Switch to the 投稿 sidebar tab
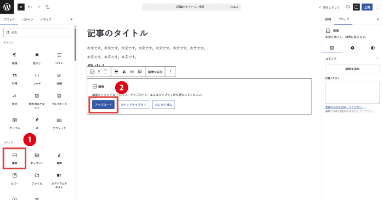 [x=328, y=19]
